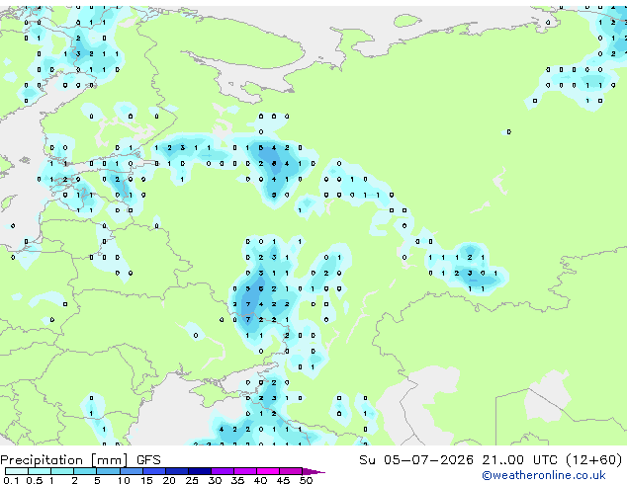627x484 pixels.
Task: Click the "Su 05-07-2026" date text
Action: [416, 460]
